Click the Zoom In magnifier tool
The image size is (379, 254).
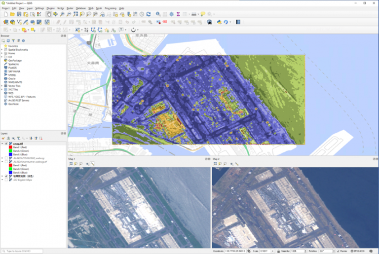tap(62, 14)
